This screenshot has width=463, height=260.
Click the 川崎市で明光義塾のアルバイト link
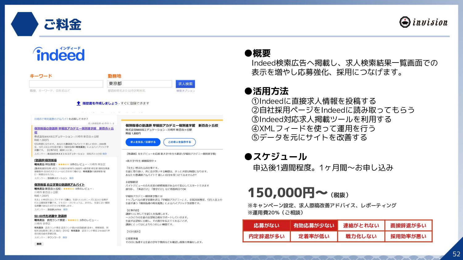[x=51, y=119]
